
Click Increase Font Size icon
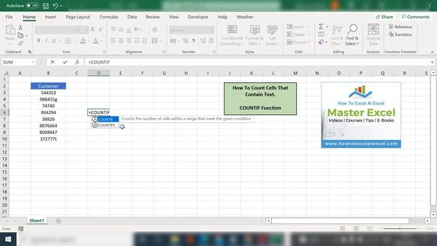[93, 29]
